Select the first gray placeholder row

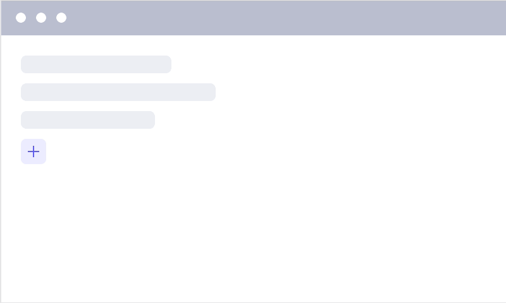(x=96, y=64)
